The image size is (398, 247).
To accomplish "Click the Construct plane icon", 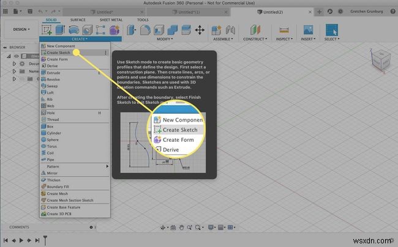I will click(255, 30).
